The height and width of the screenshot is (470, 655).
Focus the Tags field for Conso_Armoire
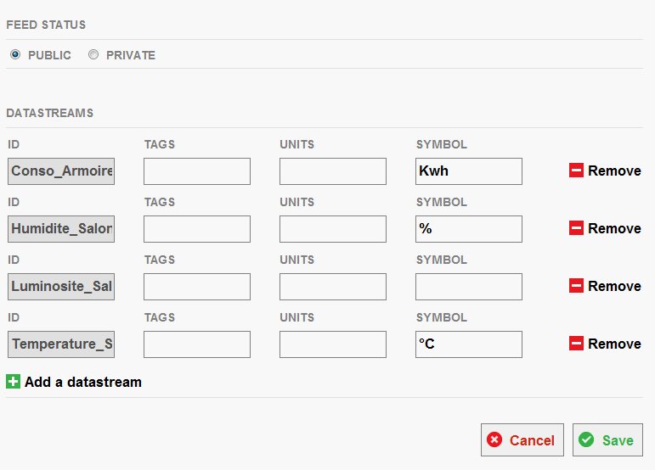[x=197, y=171]
